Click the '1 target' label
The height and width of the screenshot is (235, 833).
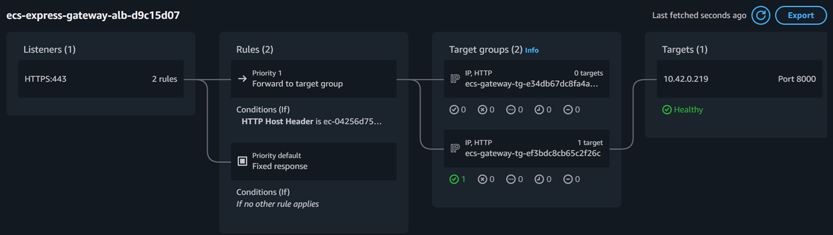[590, 143]
